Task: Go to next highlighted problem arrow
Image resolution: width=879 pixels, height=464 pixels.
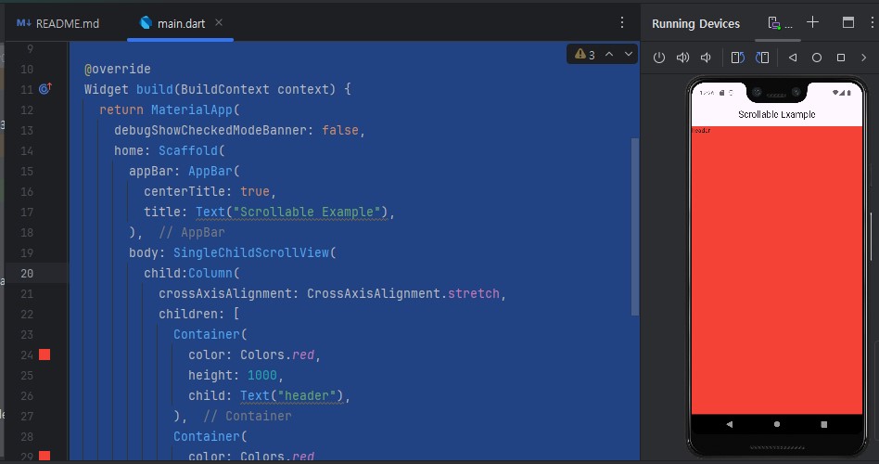Action: pyautogui.click(x=629, y=55)
